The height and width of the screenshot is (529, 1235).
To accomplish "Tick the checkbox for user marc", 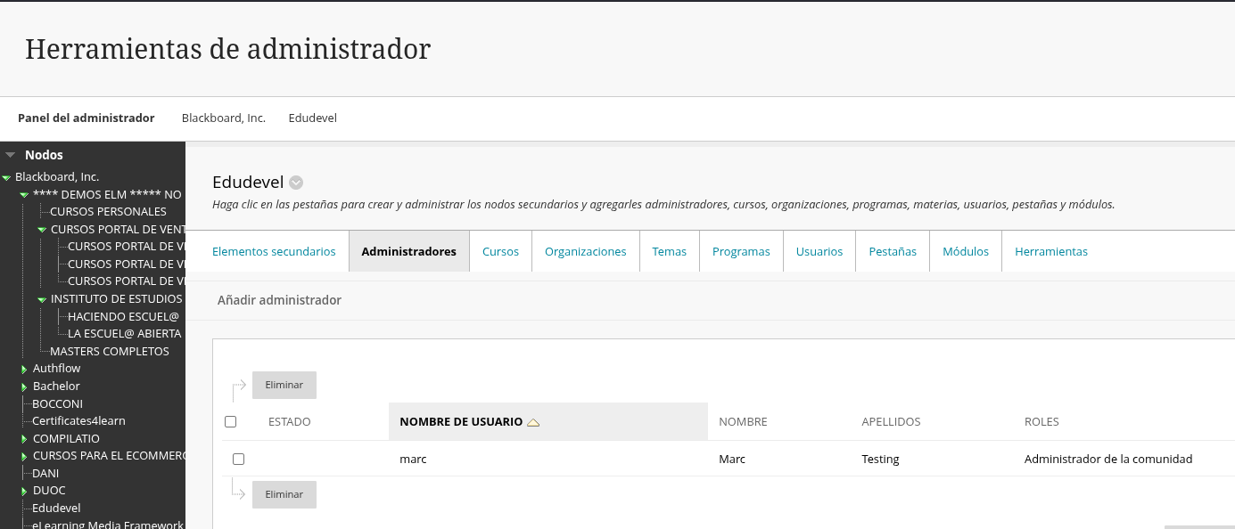I will pyautogui.click(x=238, y=459).
